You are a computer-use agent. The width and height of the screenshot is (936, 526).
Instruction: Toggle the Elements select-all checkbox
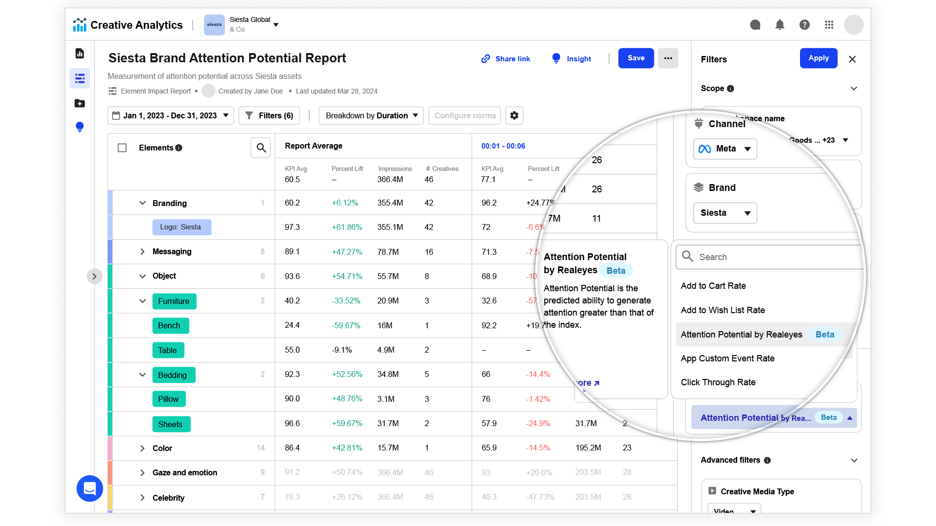[122, 148]
